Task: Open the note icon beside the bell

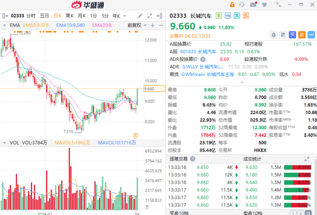Action: click(283, 35)
